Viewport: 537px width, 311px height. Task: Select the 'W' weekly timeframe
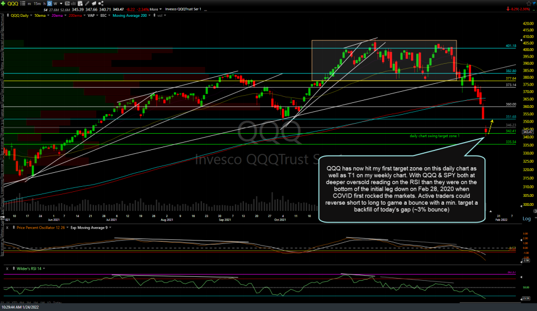pyautogui.click(x=55, y=4)
